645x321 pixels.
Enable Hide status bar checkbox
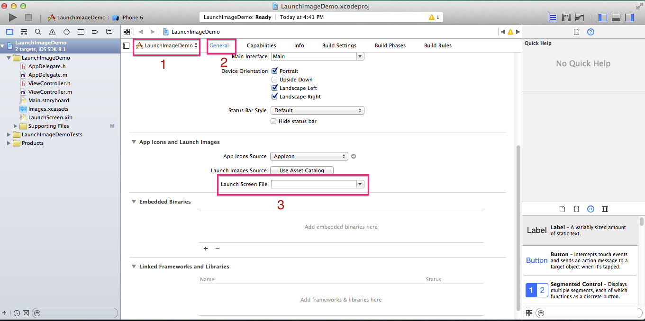(273, 121)
